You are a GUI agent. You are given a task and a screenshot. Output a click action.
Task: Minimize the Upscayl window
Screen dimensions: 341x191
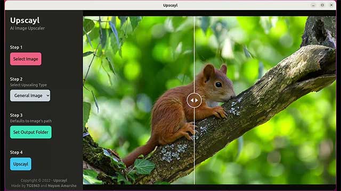coord(313,5)
